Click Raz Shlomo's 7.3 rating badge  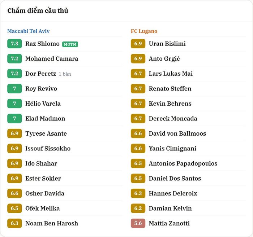14,44
